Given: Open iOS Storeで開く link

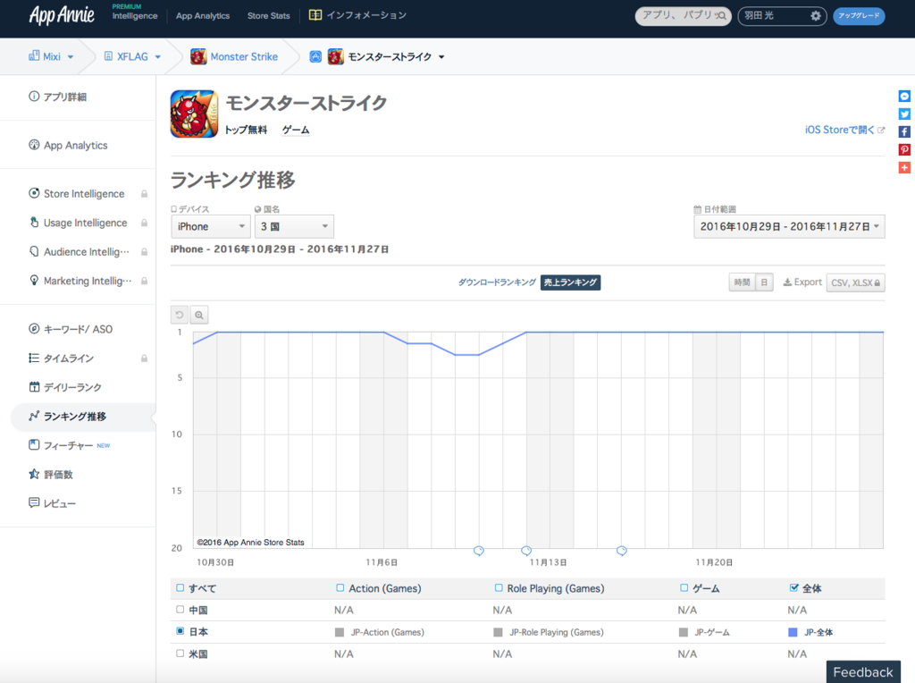Looking at the screenshot, I should coord(844,130).
